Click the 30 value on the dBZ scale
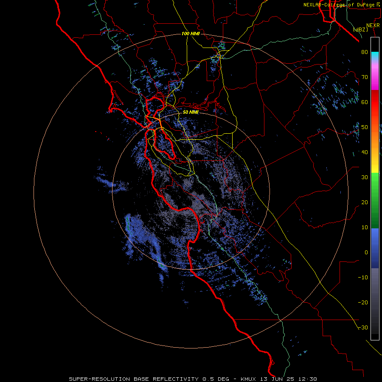This screenshot has height=382, width=382. pyautogui.click(x=365, y=177)
